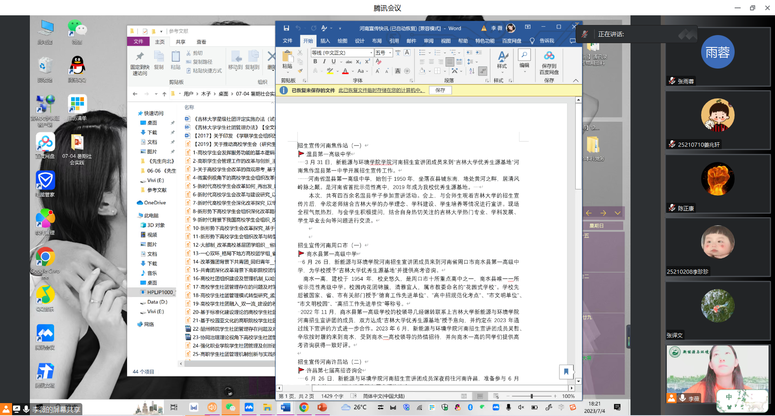Click the zoom slider in Word status bar
This screenshot has width=775, height=416.
tap(532, 396)
